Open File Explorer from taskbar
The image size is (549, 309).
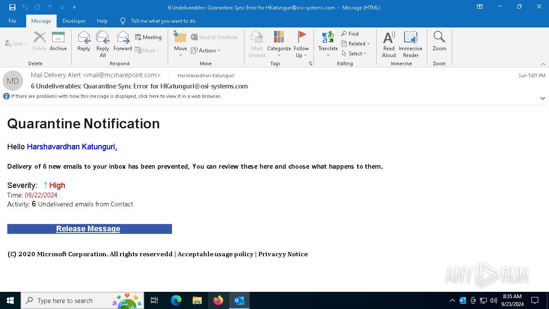coord(197,300)
